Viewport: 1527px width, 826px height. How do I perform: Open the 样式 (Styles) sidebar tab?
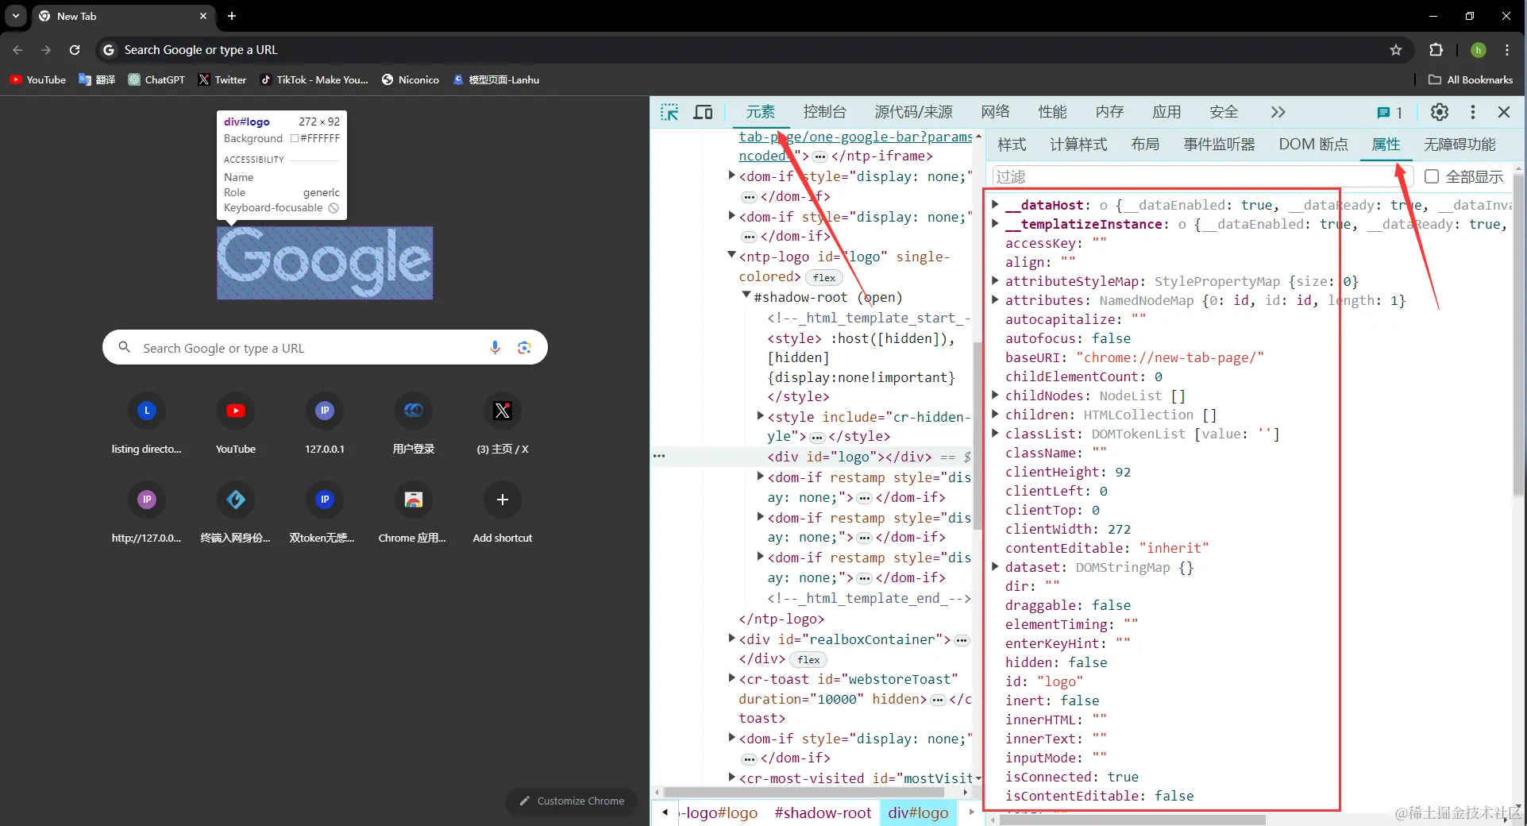point(1012,145)
